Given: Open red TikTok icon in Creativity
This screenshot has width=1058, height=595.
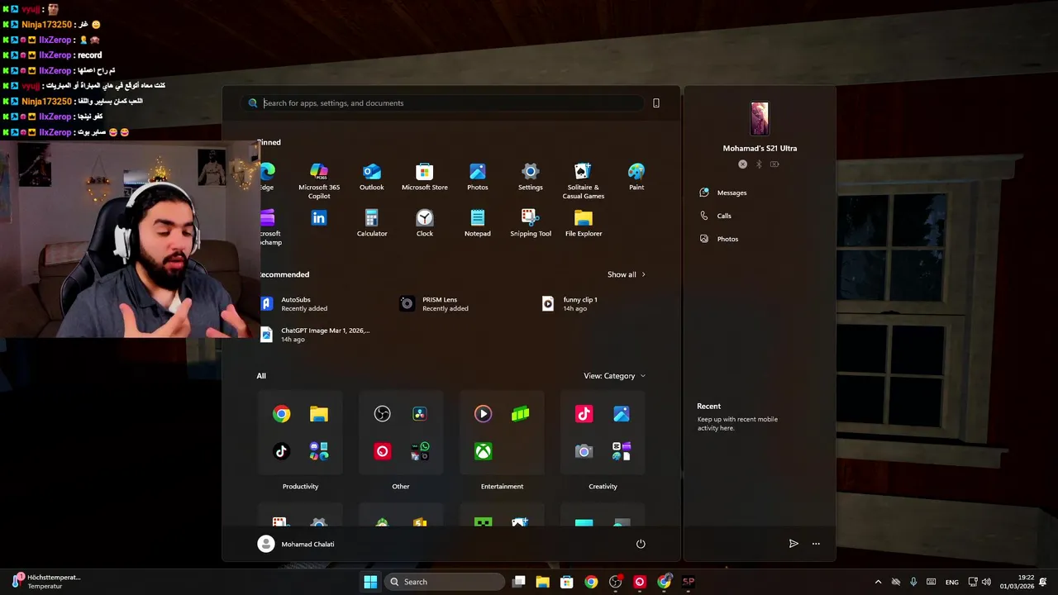Looking at the screenshot, I should pos(584,414).
